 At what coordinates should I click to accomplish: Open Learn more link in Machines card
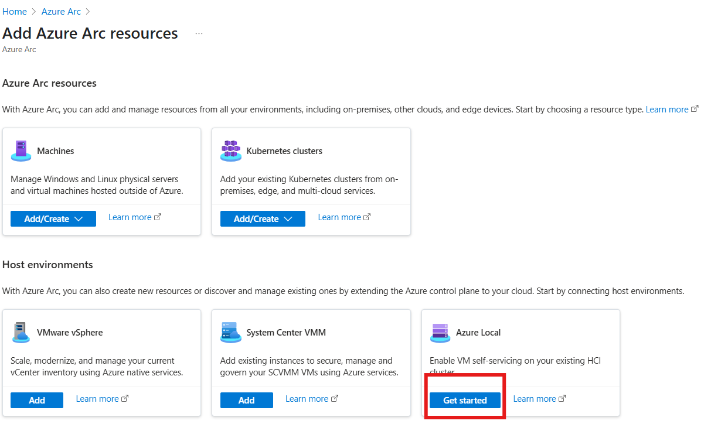tap(135, 217)
